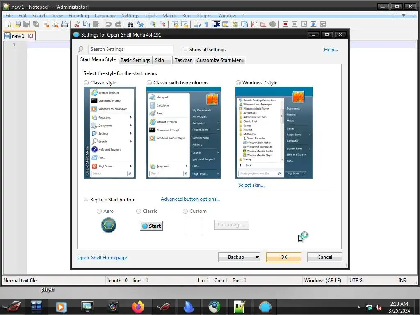Image resolution: width=420 pixels, height=315 pixels.
Task: Click the New file icon in Notepad++ toolbar
Action: pos(8,24)
